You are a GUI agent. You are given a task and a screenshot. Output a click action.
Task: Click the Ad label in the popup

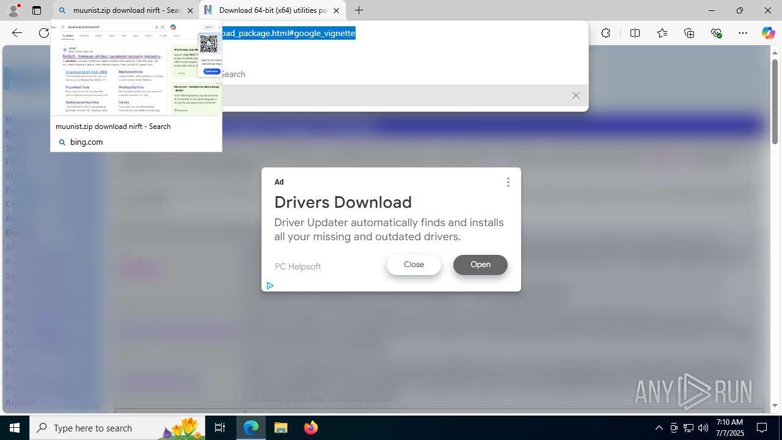[279, 182]
